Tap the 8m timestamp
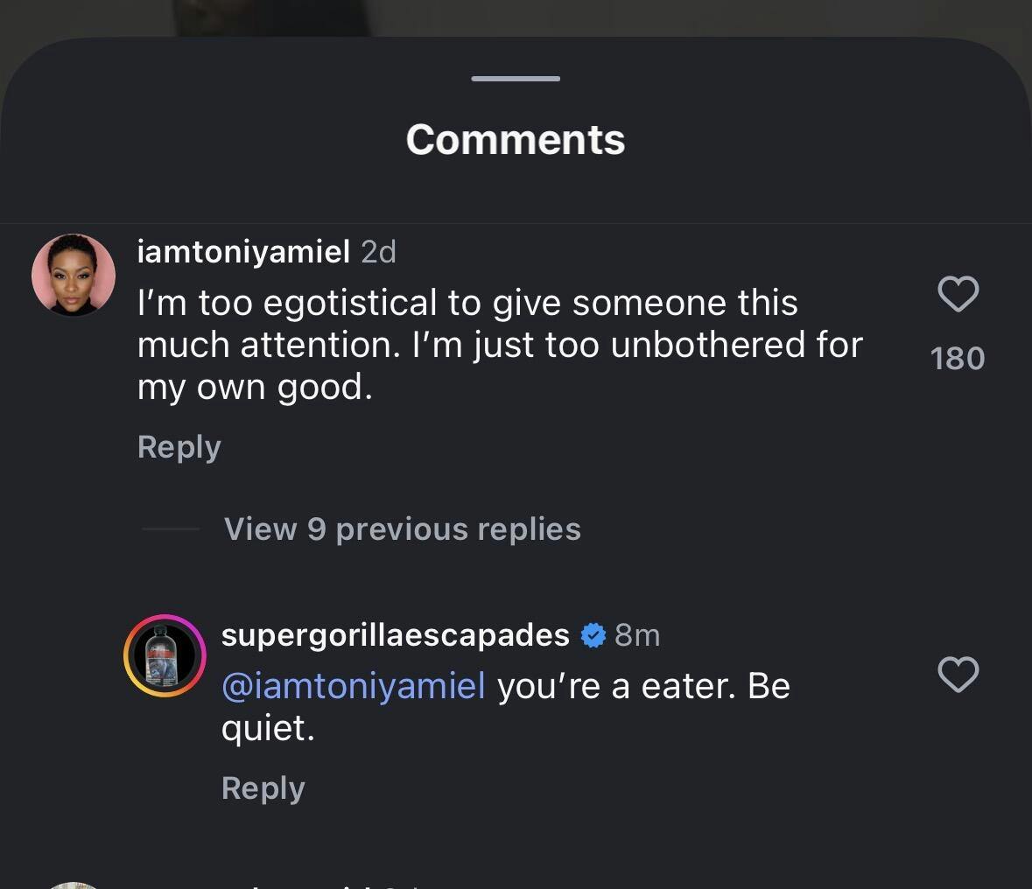Image resolution: width=1032 pixels, height=889 pixels. (x=637, y=635)
